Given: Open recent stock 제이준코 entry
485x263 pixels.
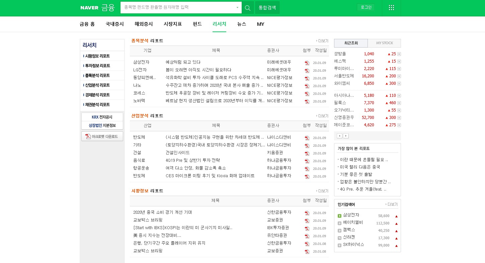Looking at the screenshot, I should pos(344,125).
